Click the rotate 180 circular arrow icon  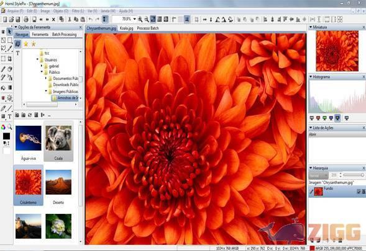231,20
